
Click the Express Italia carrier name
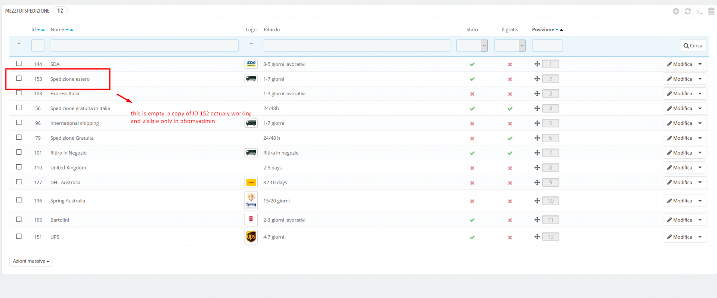65,94
